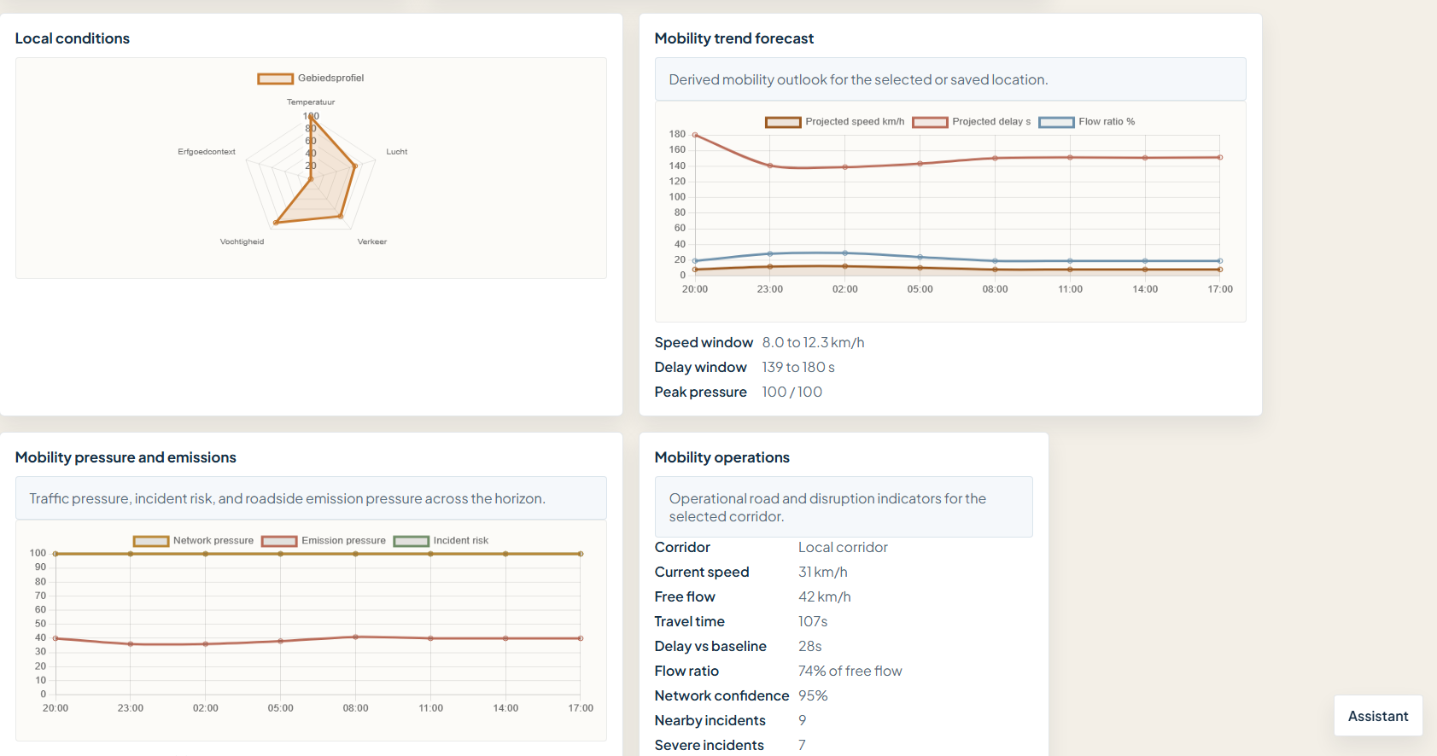The width and height of the screenshot is (1437, 756).
Task: Click the Delay window value '139 to 180 s'
Action: tap(798, 367)
